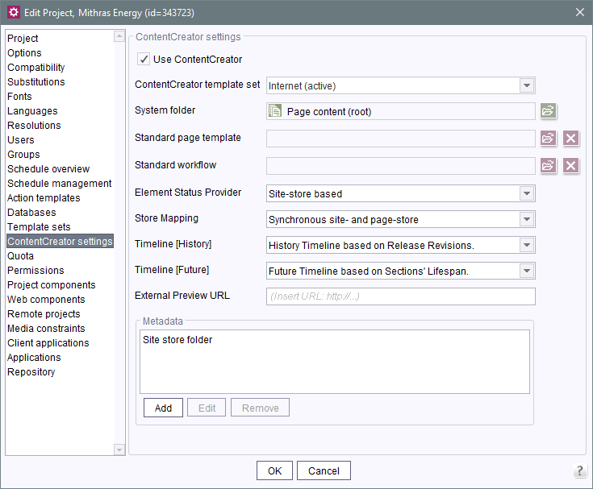
Task: Open Remote projects
Action: (x=44, y=314)
